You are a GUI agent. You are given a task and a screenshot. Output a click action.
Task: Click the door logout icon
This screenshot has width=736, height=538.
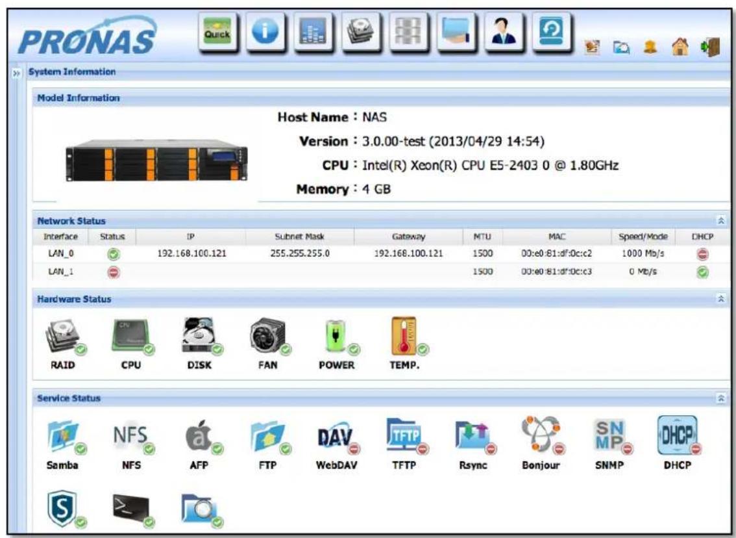tap(711, 47)
